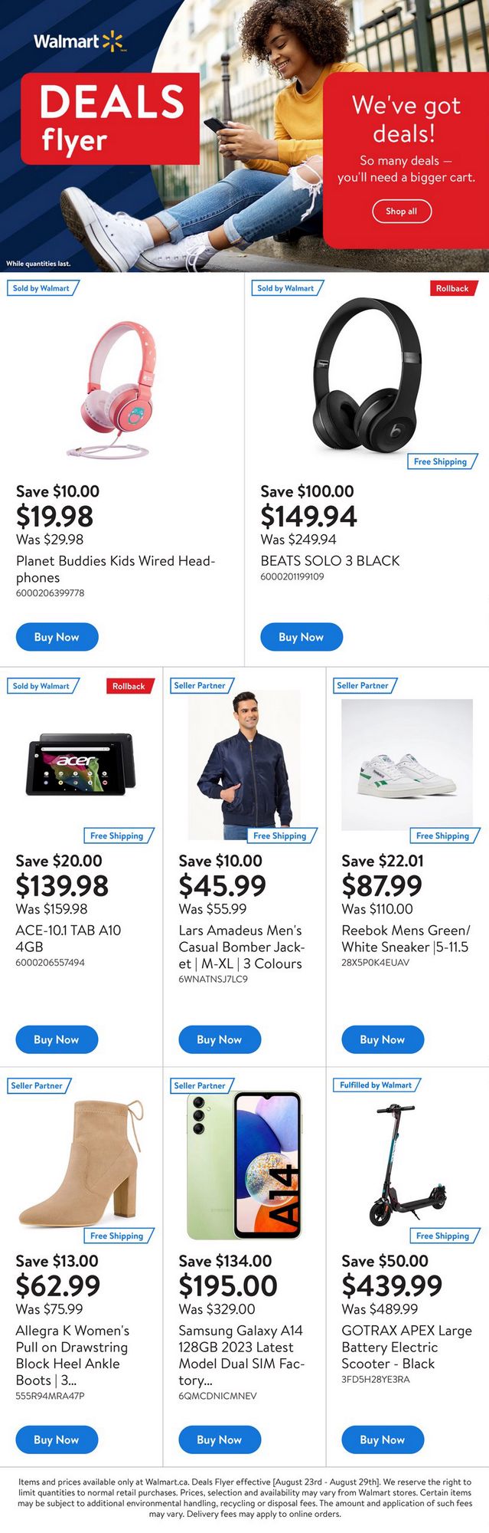
Task: Click the GOTRAX APEX scooter product title
Action: pyautogui.click(x=406, y=1347)
